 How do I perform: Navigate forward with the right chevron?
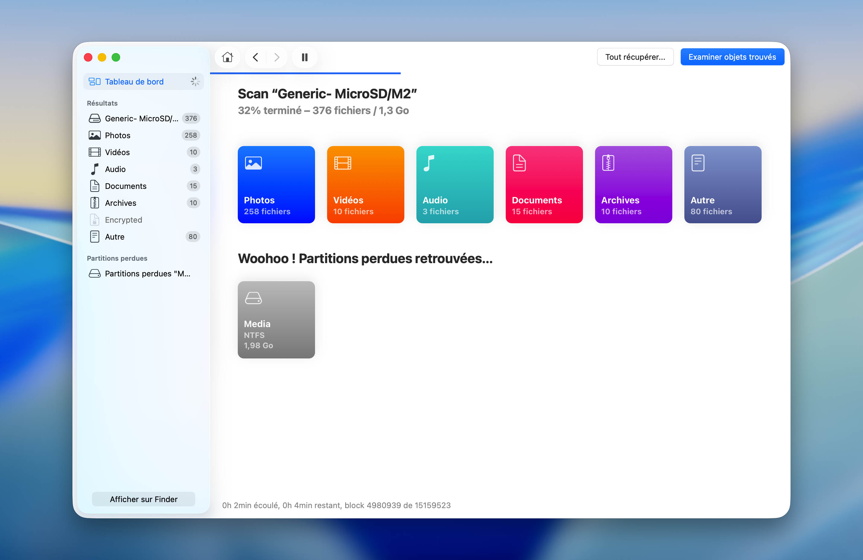point(276,57)
